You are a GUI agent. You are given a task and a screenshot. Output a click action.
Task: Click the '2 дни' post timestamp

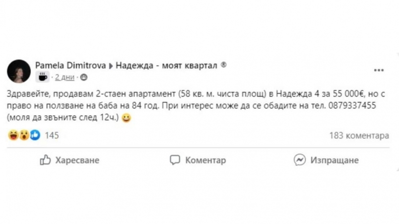(x=64, y=77)
